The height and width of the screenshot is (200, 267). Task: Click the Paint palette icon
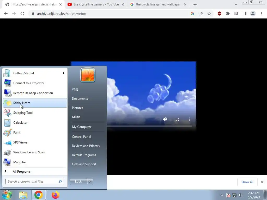pyautogui.click(x=8, y=133)
